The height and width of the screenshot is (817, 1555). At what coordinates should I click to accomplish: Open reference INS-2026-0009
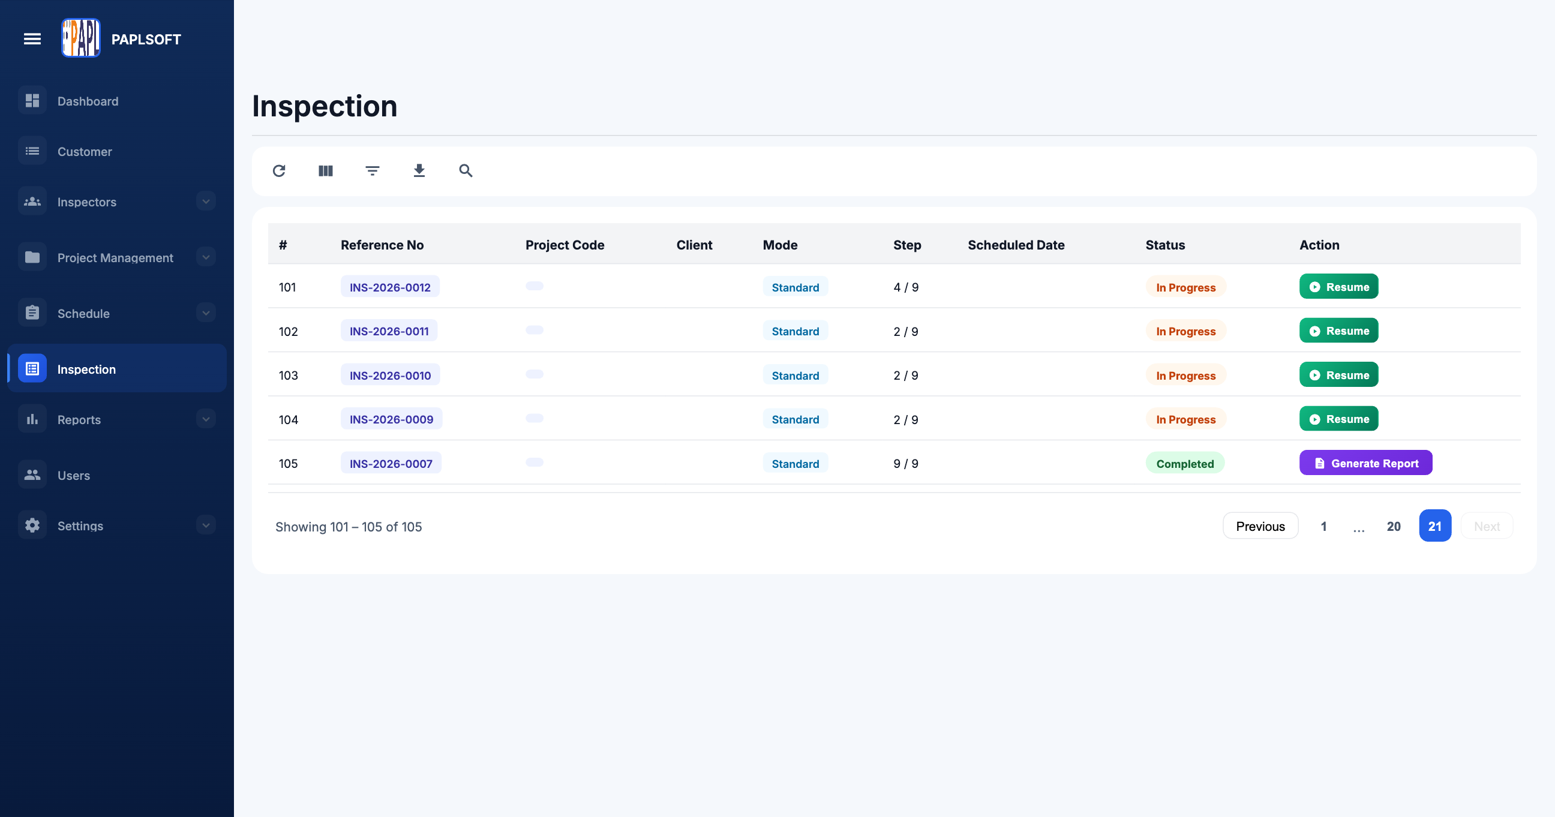coord(391,419)
